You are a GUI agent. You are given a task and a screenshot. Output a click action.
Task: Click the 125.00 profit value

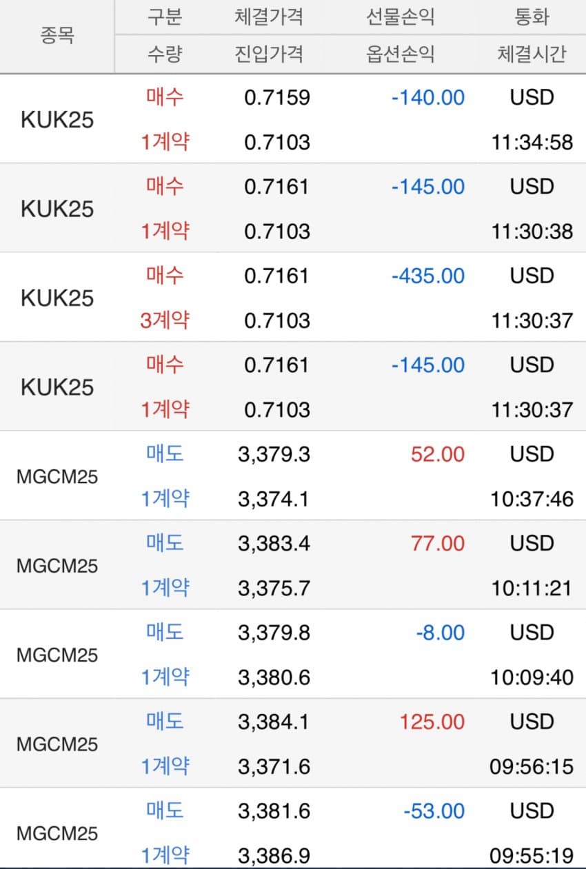[x=432, y=722]
